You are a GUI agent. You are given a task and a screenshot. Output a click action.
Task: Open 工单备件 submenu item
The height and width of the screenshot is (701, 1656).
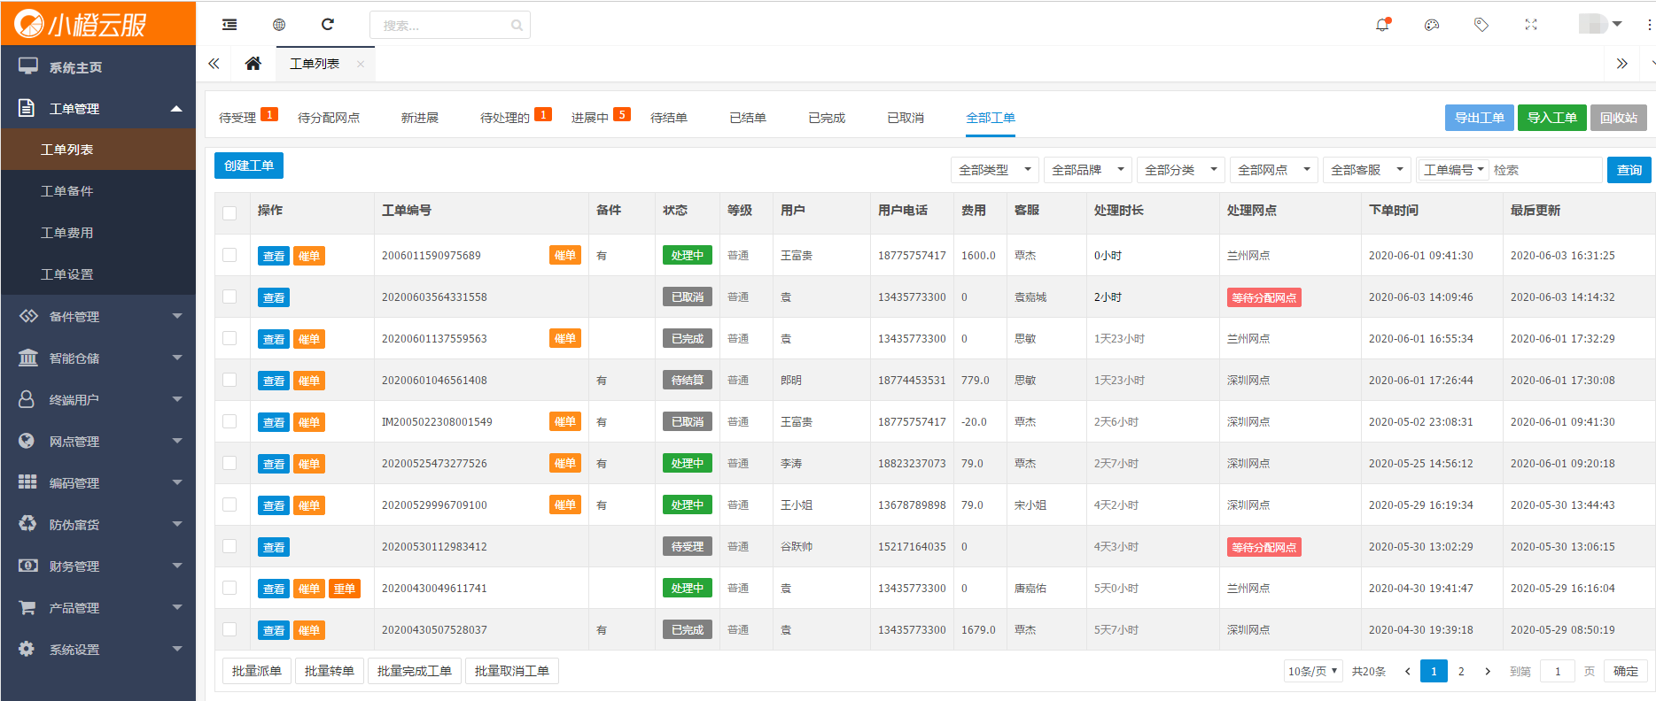[97, 191]
